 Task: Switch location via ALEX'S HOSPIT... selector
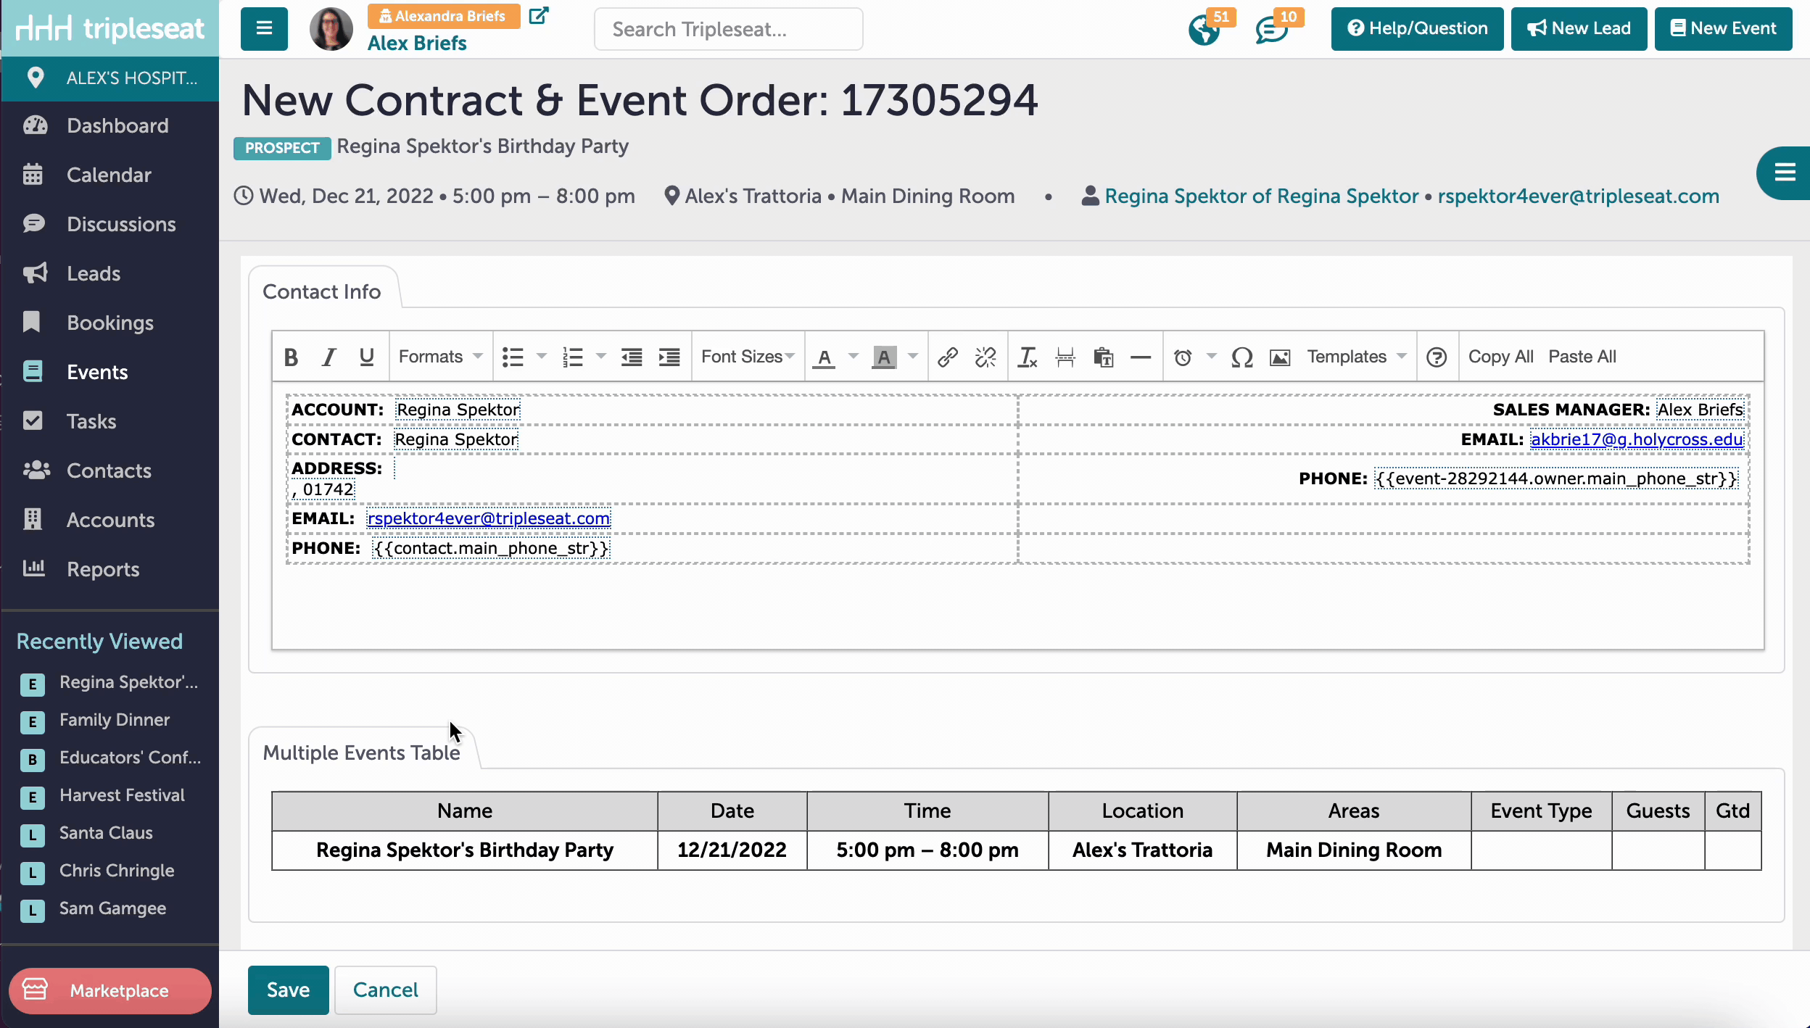point(110,78)
